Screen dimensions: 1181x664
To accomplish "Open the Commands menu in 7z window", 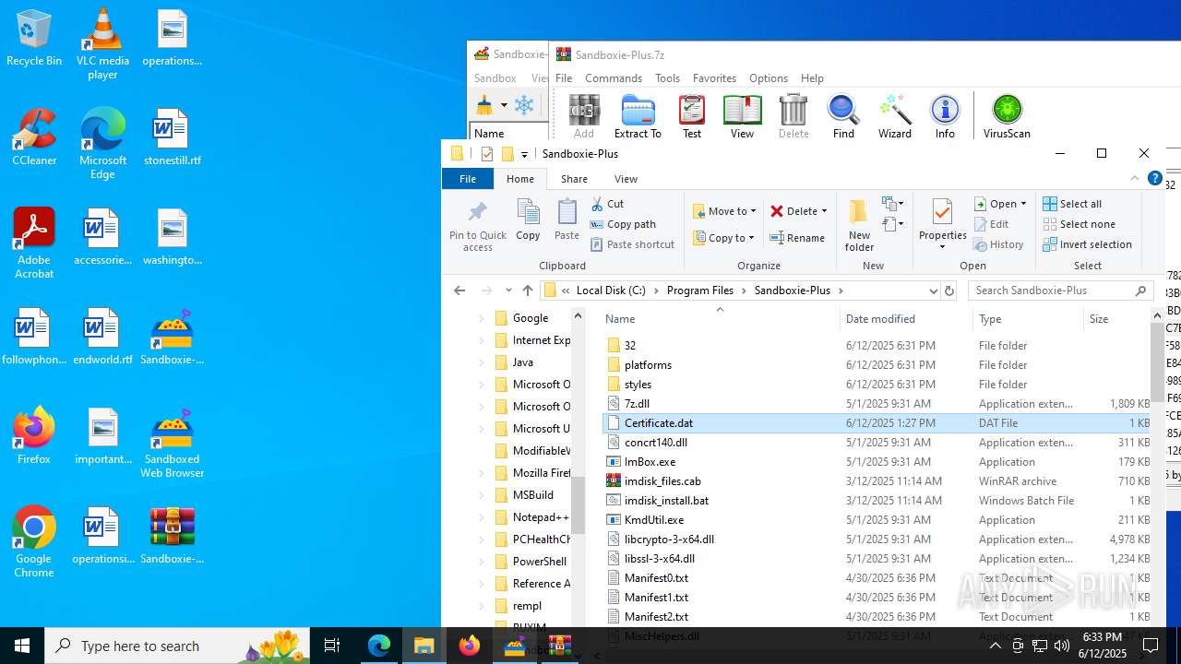I will point(614,78).
